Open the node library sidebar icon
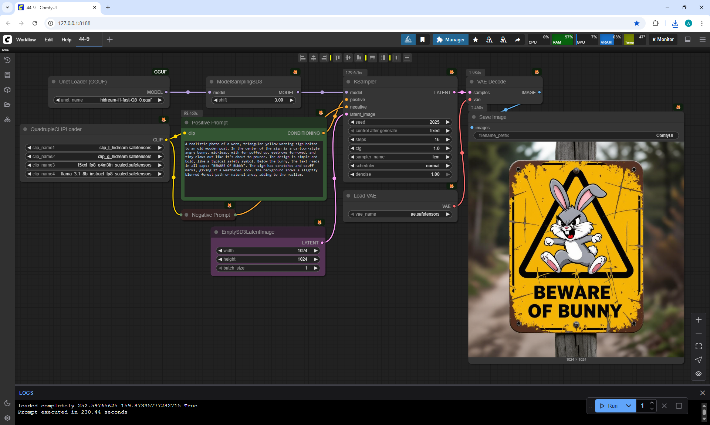710x425 pixels. [x=7, y=75]
